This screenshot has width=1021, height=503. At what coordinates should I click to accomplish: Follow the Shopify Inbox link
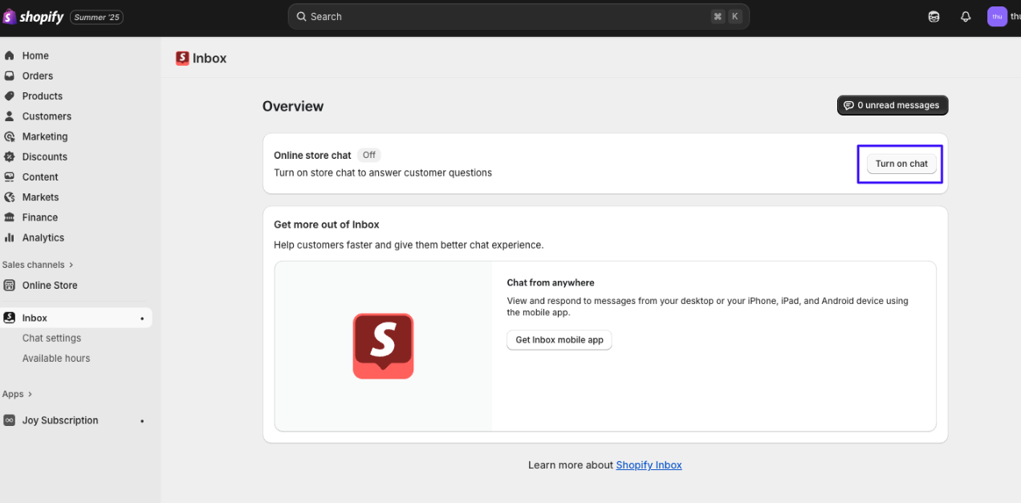(649, 465)
